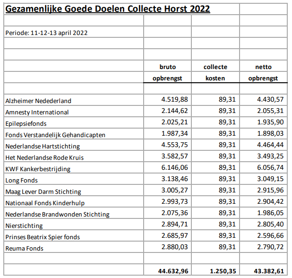Select the netto value 2.596,66
The height and width of the screenshot is (278, 292).
coord(270,236)
